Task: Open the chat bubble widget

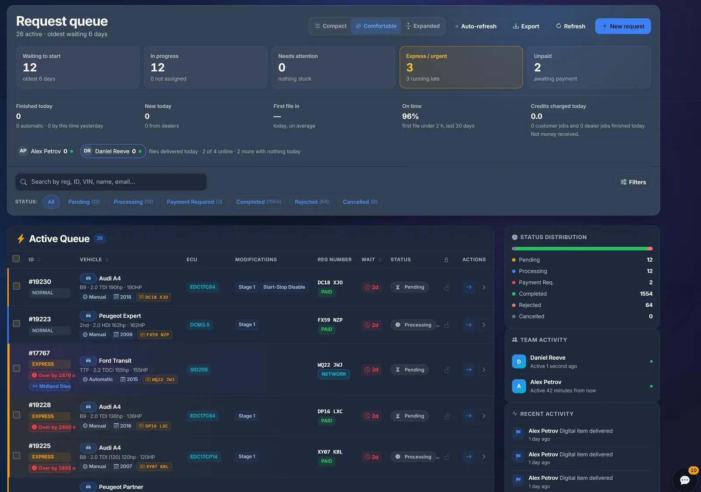Action: click(684, 480)
